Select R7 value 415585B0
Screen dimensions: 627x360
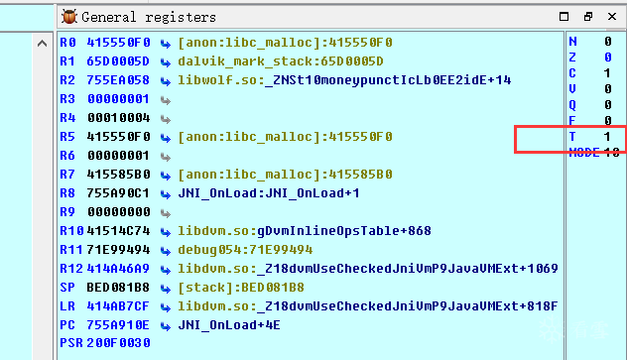(118, 175)
